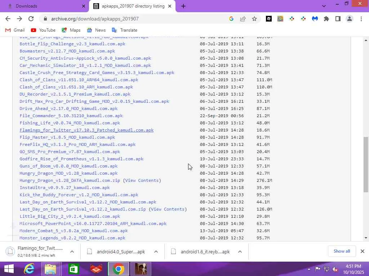Screen dimensions: 369x276
Task: Click the muted volume tray icon
Action: tap(335, 269)
